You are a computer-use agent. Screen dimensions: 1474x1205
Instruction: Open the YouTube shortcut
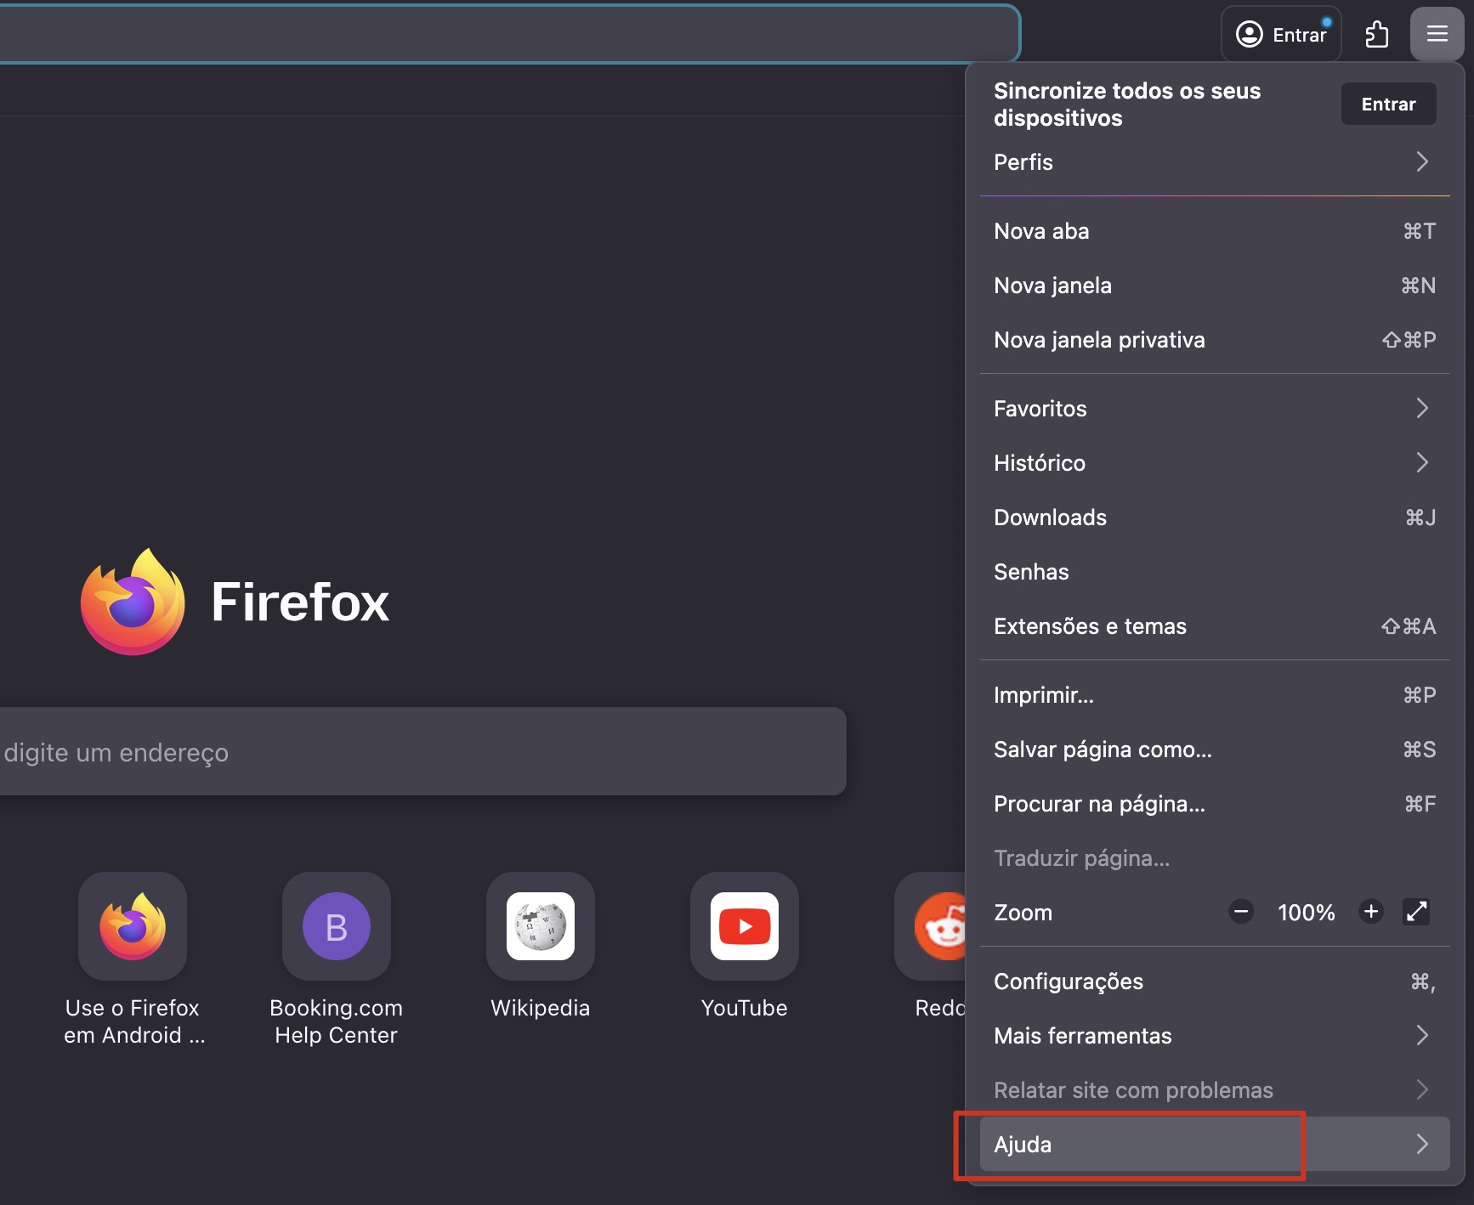tap(744, 926)
